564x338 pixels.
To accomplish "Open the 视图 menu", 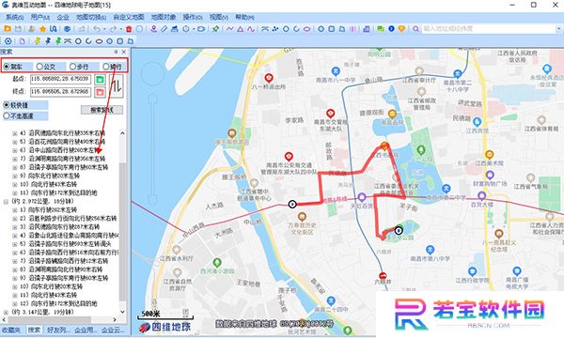I will [x=219, y=17].
